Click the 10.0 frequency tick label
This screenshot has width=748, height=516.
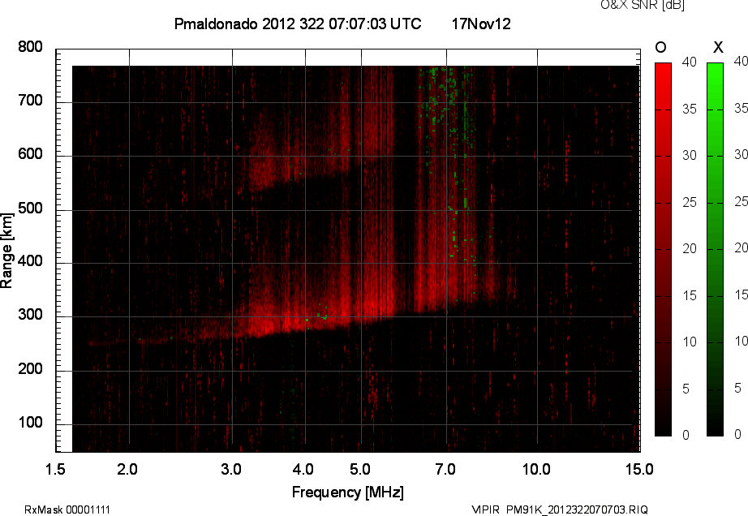pos(537,469)
